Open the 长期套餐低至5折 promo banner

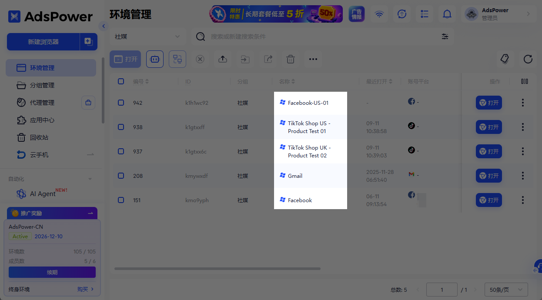(276, 14)
